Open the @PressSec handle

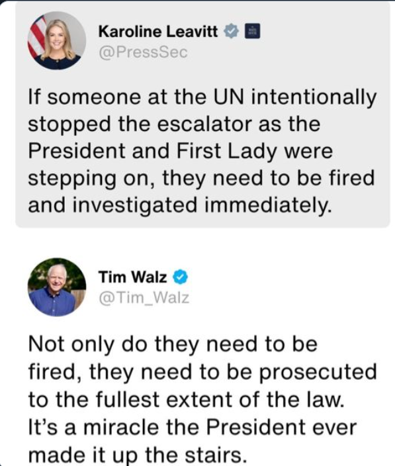pyautogui.click(x=143, y=52)
